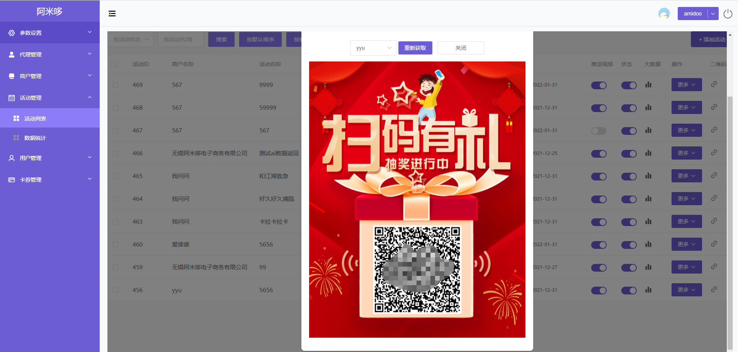738x352 pixels.
Task: Toggle the hamburger sidebar collapse icon
Action: point(112,14)
